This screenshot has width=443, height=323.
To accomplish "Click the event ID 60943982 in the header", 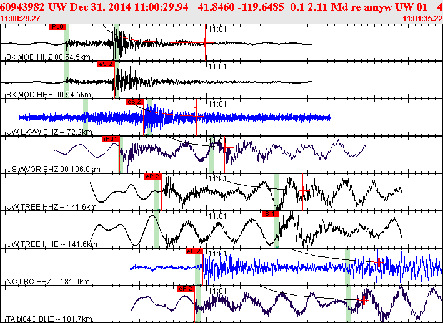I will point(22,7).
